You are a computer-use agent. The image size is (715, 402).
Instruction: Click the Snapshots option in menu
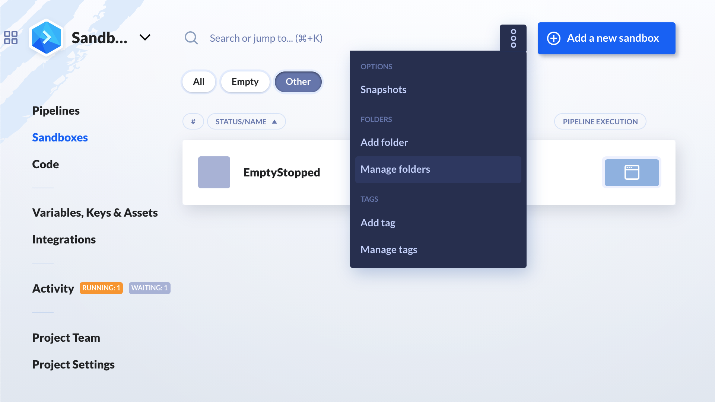pos(384,89)
